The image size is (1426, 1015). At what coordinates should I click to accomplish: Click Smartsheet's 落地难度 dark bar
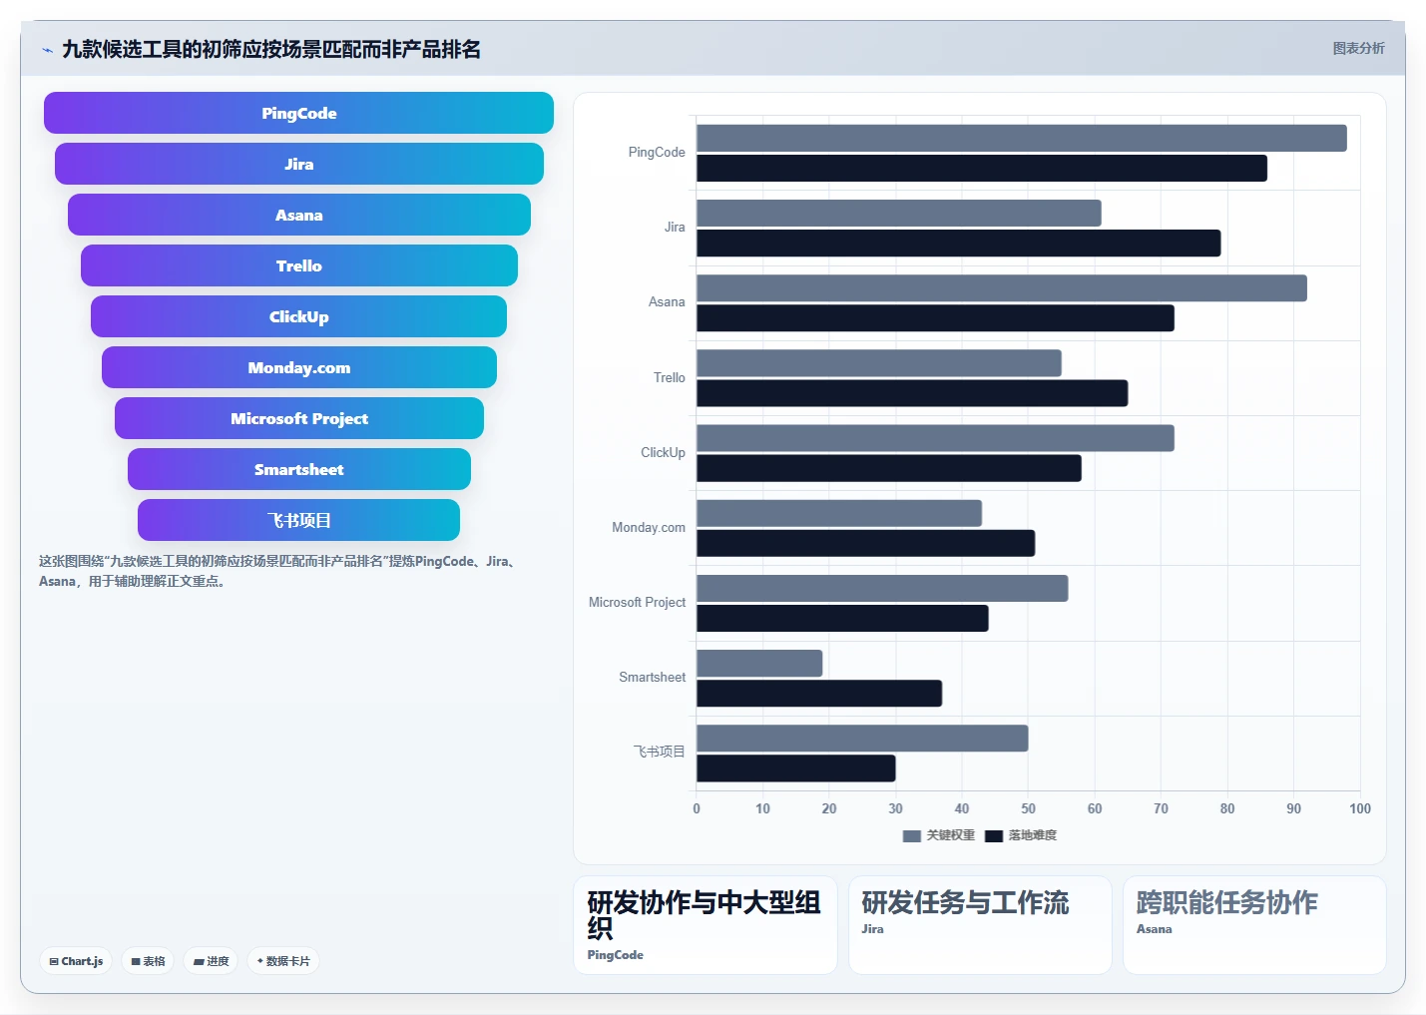[819, 694]
